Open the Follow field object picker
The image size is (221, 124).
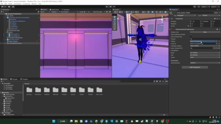(217, 41)
